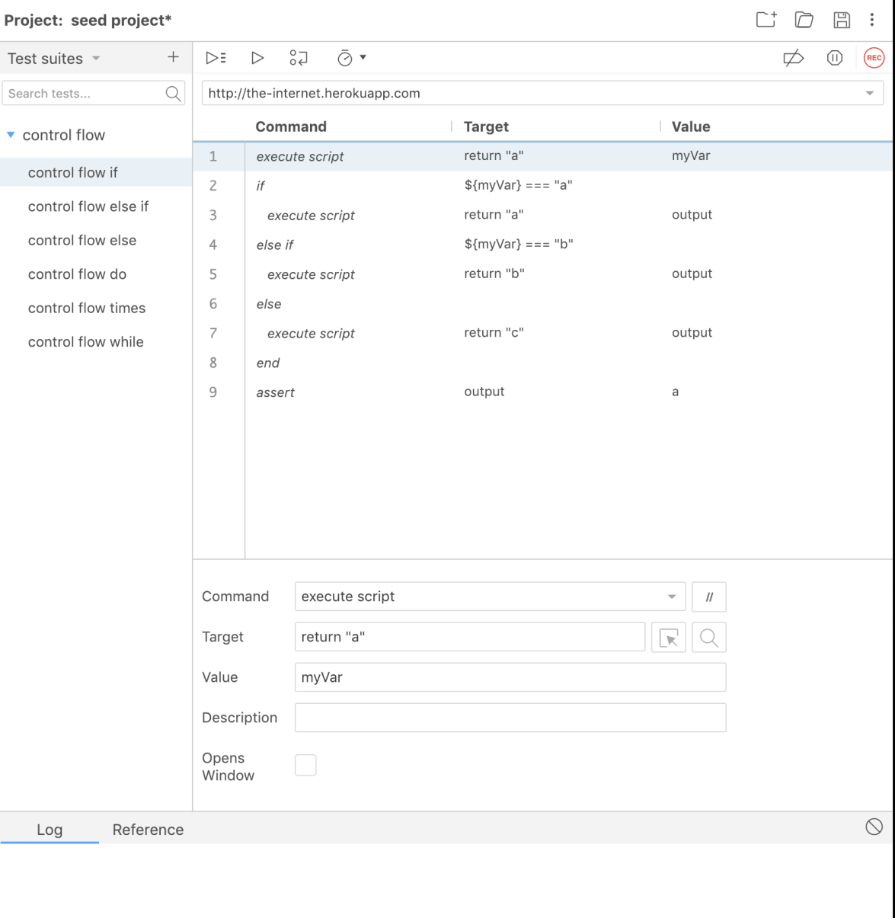The width and height of the screenshot is (895, 918).
Task: Enable pause on exceptions
Action: (834, 57)
